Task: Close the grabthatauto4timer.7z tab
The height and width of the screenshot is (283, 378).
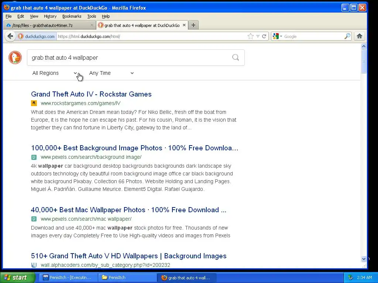Action: click(x=92, y=25)
